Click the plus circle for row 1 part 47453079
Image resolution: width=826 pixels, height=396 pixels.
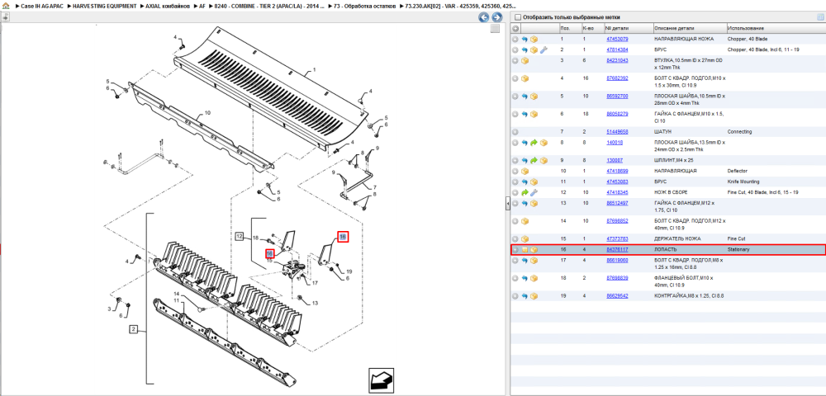[515, 40]
